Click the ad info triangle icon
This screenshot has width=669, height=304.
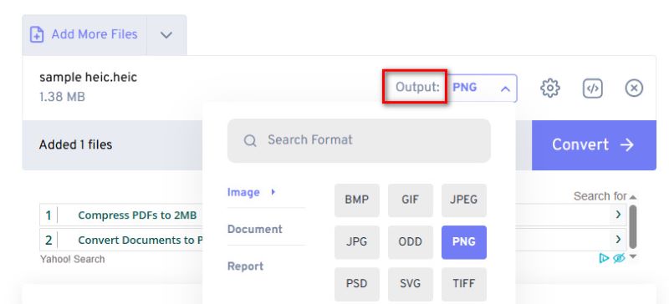point(604,258)
